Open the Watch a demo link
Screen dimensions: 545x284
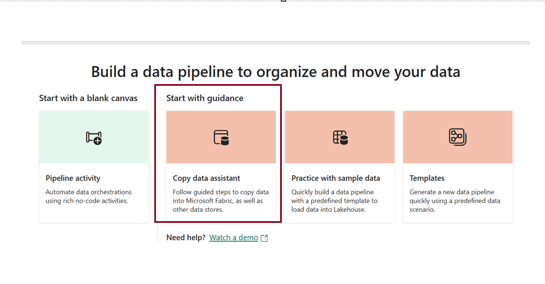[x=234, y=238]
